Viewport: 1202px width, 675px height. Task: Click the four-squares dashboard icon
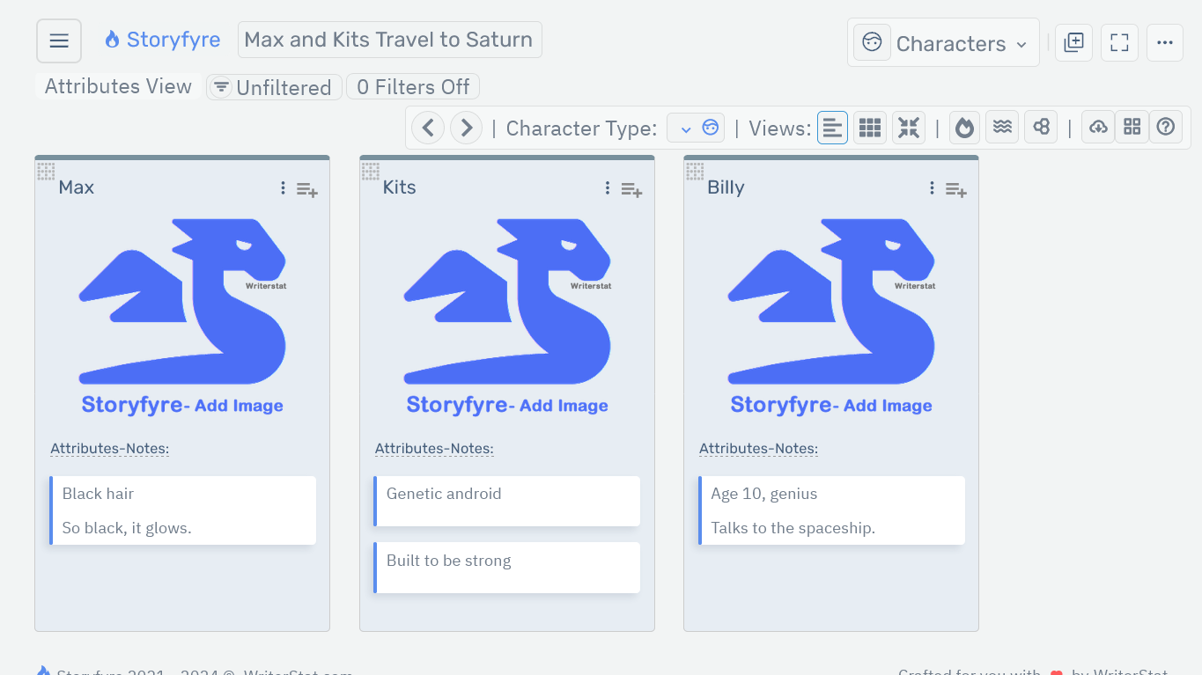pyautogui.click(x=1132, y=128)
